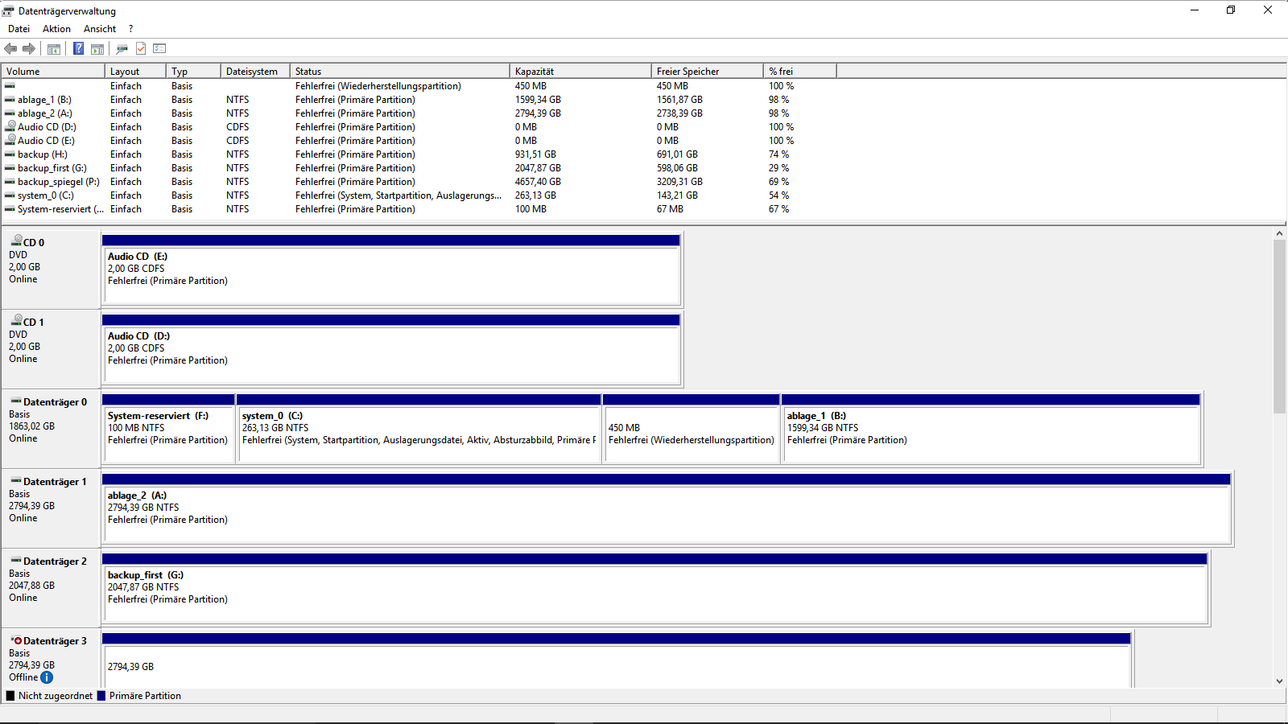The width and height of the screenshot is (1288, 724).
Task: Toggle the action pane toolbar icon
Action: tap(97, 49)
